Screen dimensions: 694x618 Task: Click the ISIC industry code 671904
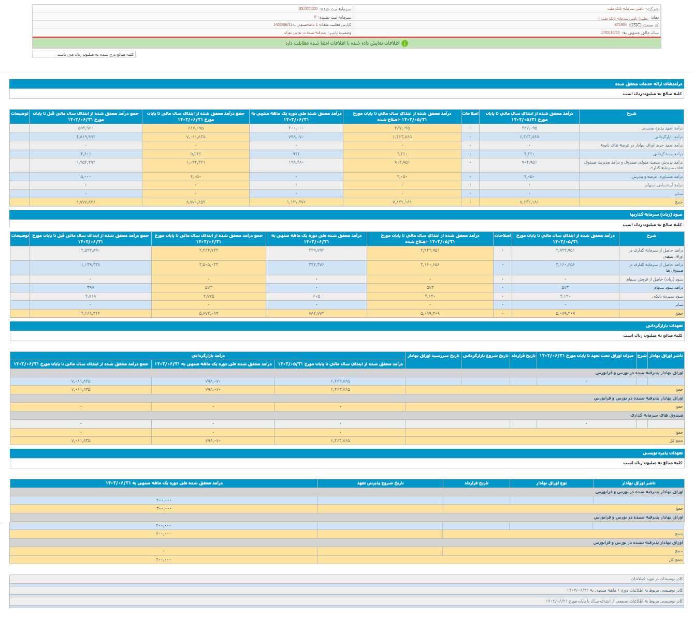[620, 24]
